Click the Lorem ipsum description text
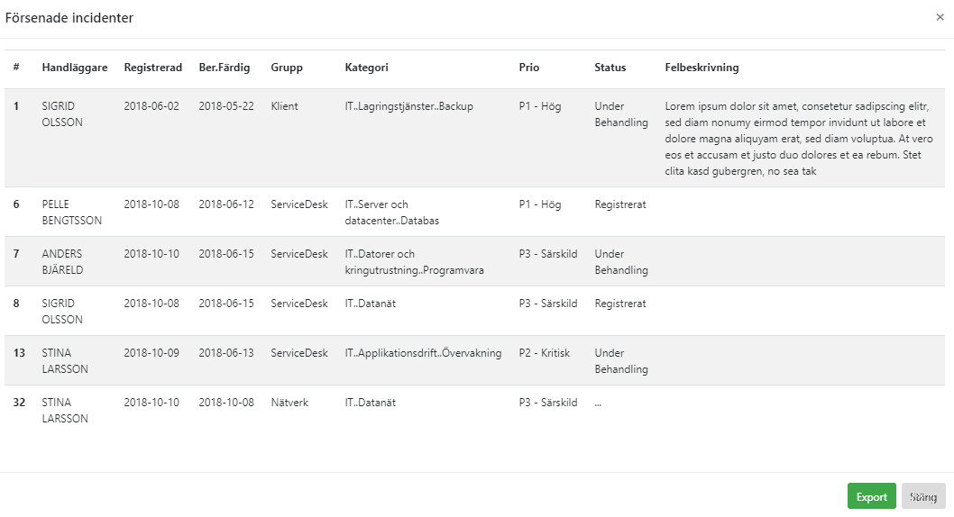 tap(798, 139)
